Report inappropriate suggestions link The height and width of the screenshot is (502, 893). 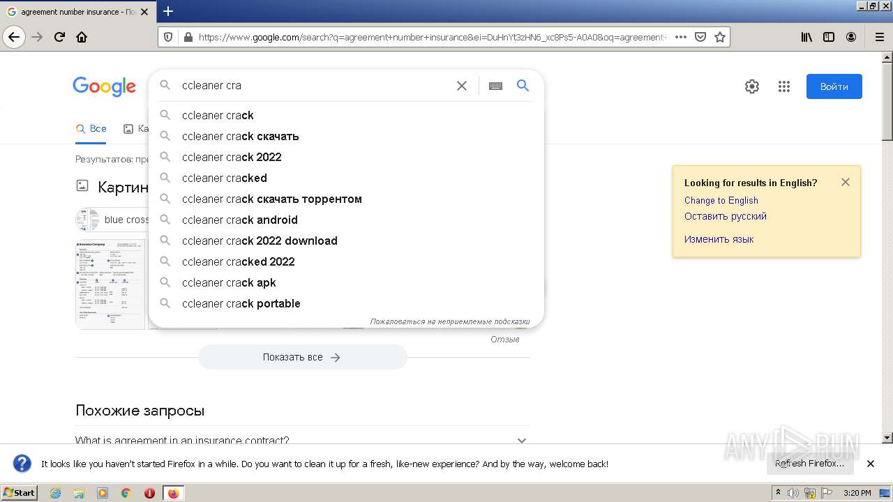(449, 321)
